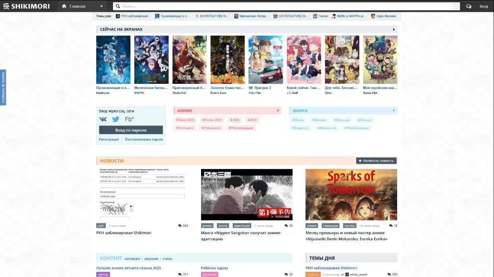The image size is (494, 277).
Task: Open topic 'РКН заблокировал...' in Темы дня bar
Action: (x=134, y=16)
